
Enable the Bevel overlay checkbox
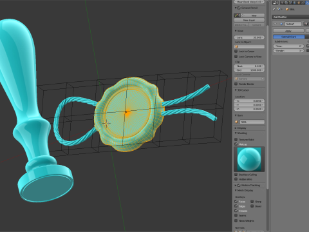[252, 206]
